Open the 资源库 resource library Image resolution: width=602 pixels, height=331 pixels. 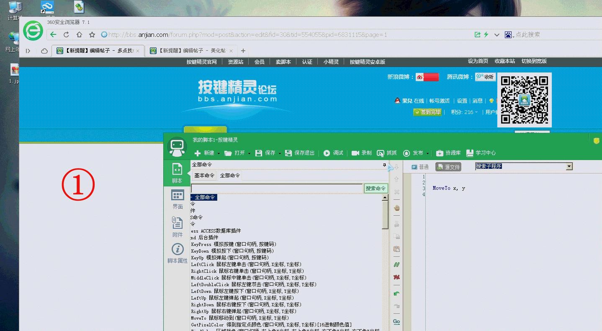449,153
